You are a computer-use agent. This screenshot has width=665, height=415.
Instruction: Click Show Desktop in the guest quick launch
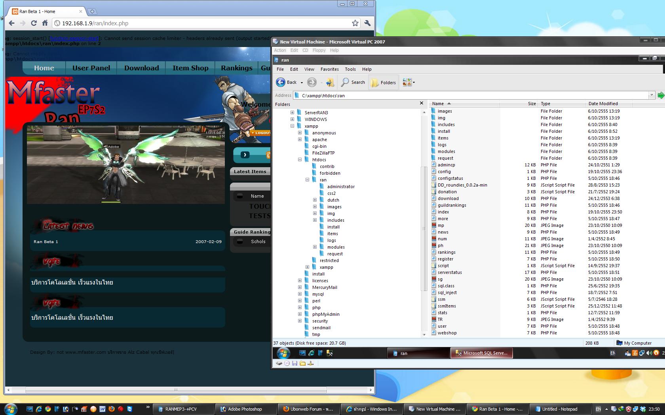click(302, 353)
